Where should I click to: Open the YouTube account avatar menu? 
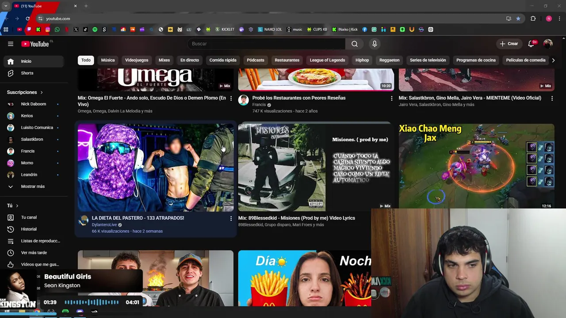(548, 44)
